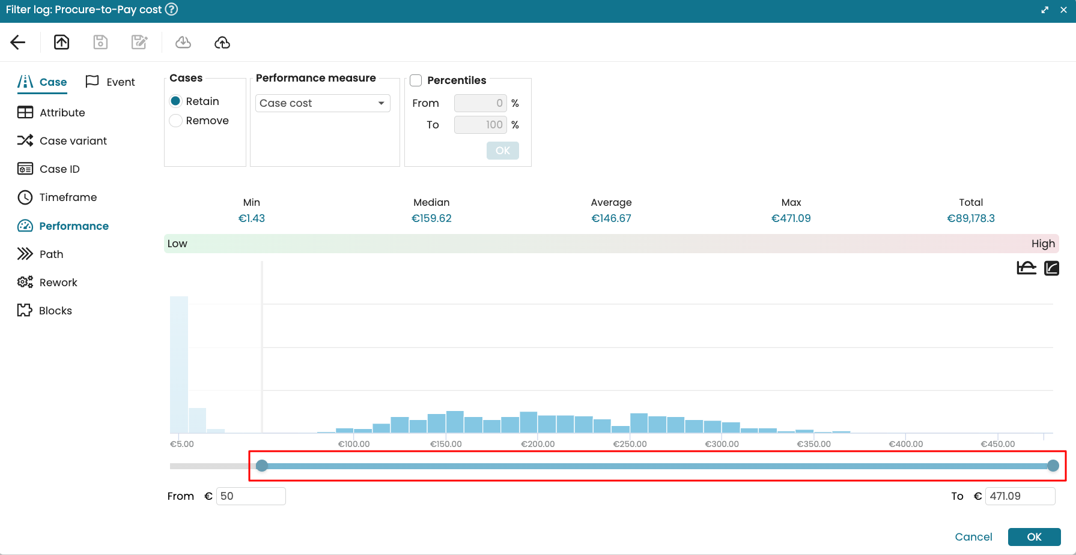This screenshot has height=555, width=1076.
Task: Click the From euro amount input field
Action: click(x=251, y=496)
